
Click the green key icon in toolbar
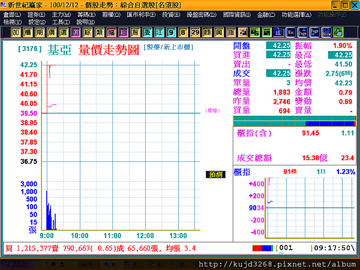338,32
